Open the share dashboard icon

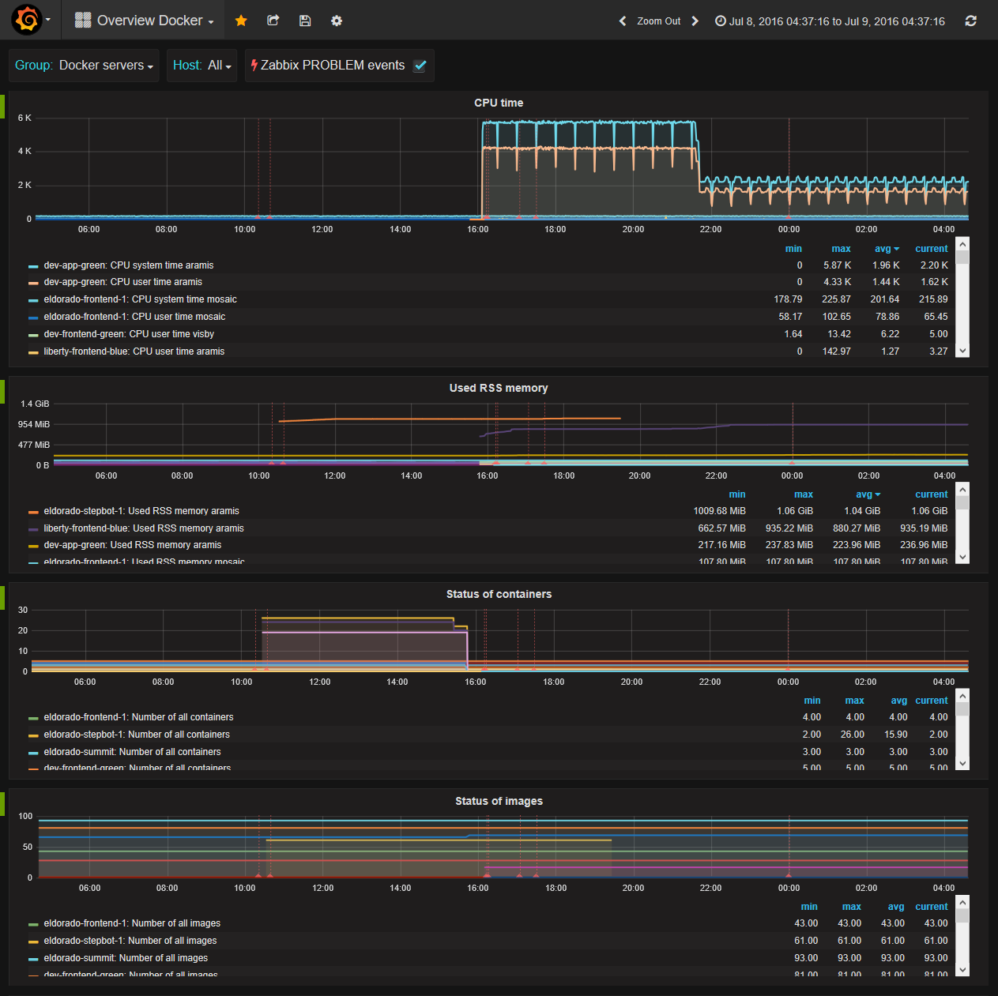(273, 21)
